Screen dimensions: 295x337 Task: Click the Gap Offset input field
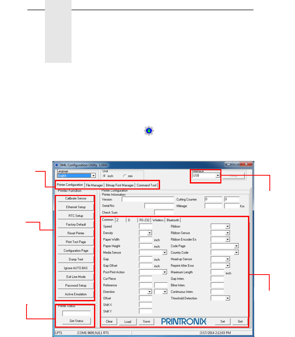coord(146,266)
